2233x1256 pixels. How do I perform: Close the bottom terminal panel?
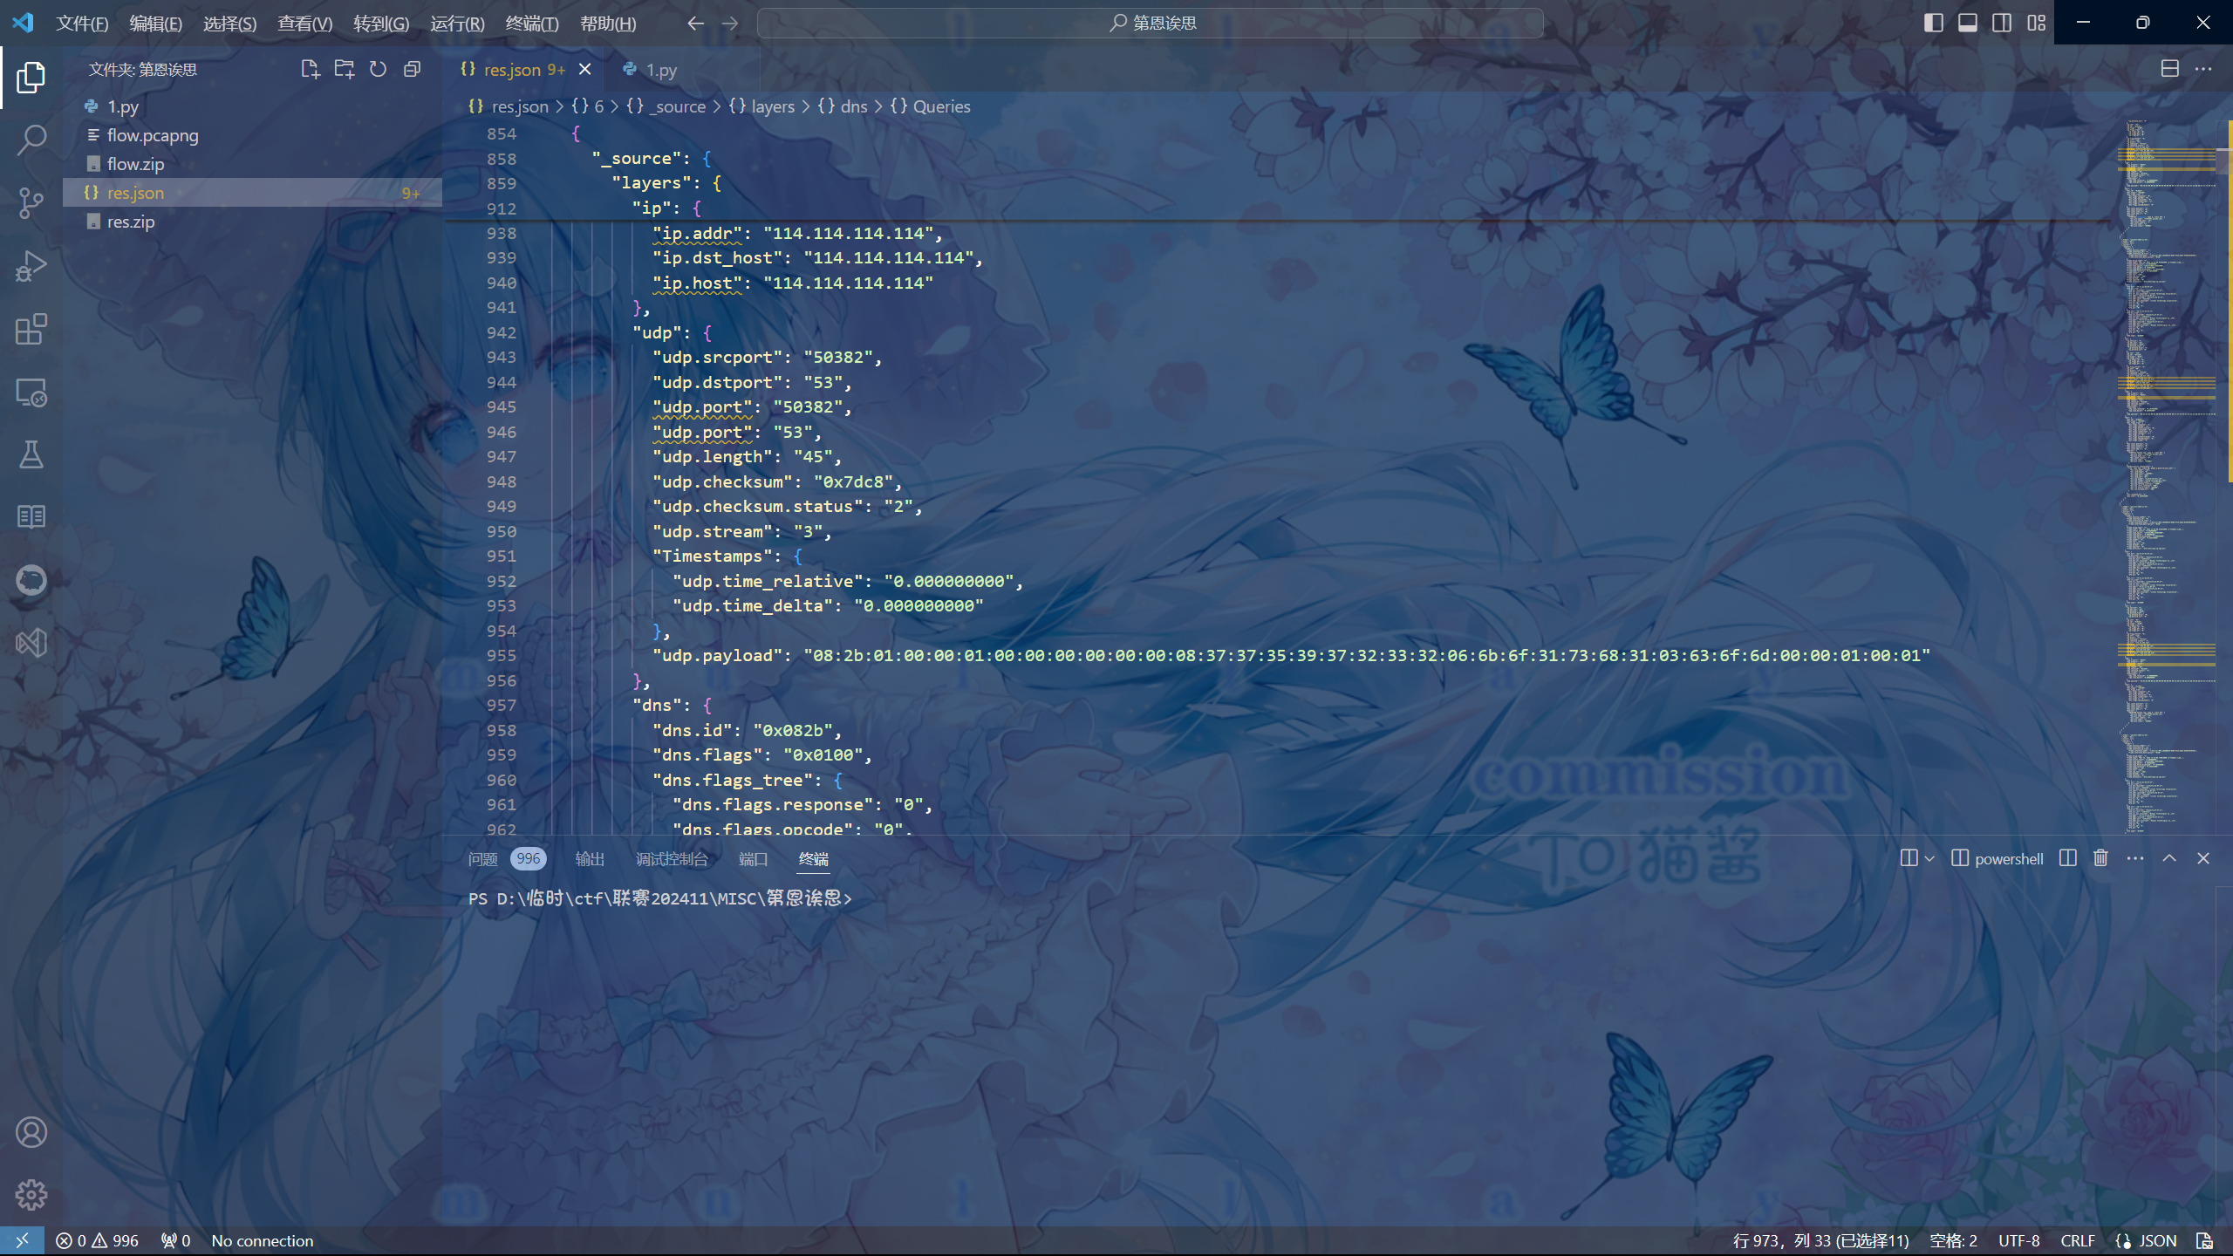pyautogui.click(x=2203, y=858)
